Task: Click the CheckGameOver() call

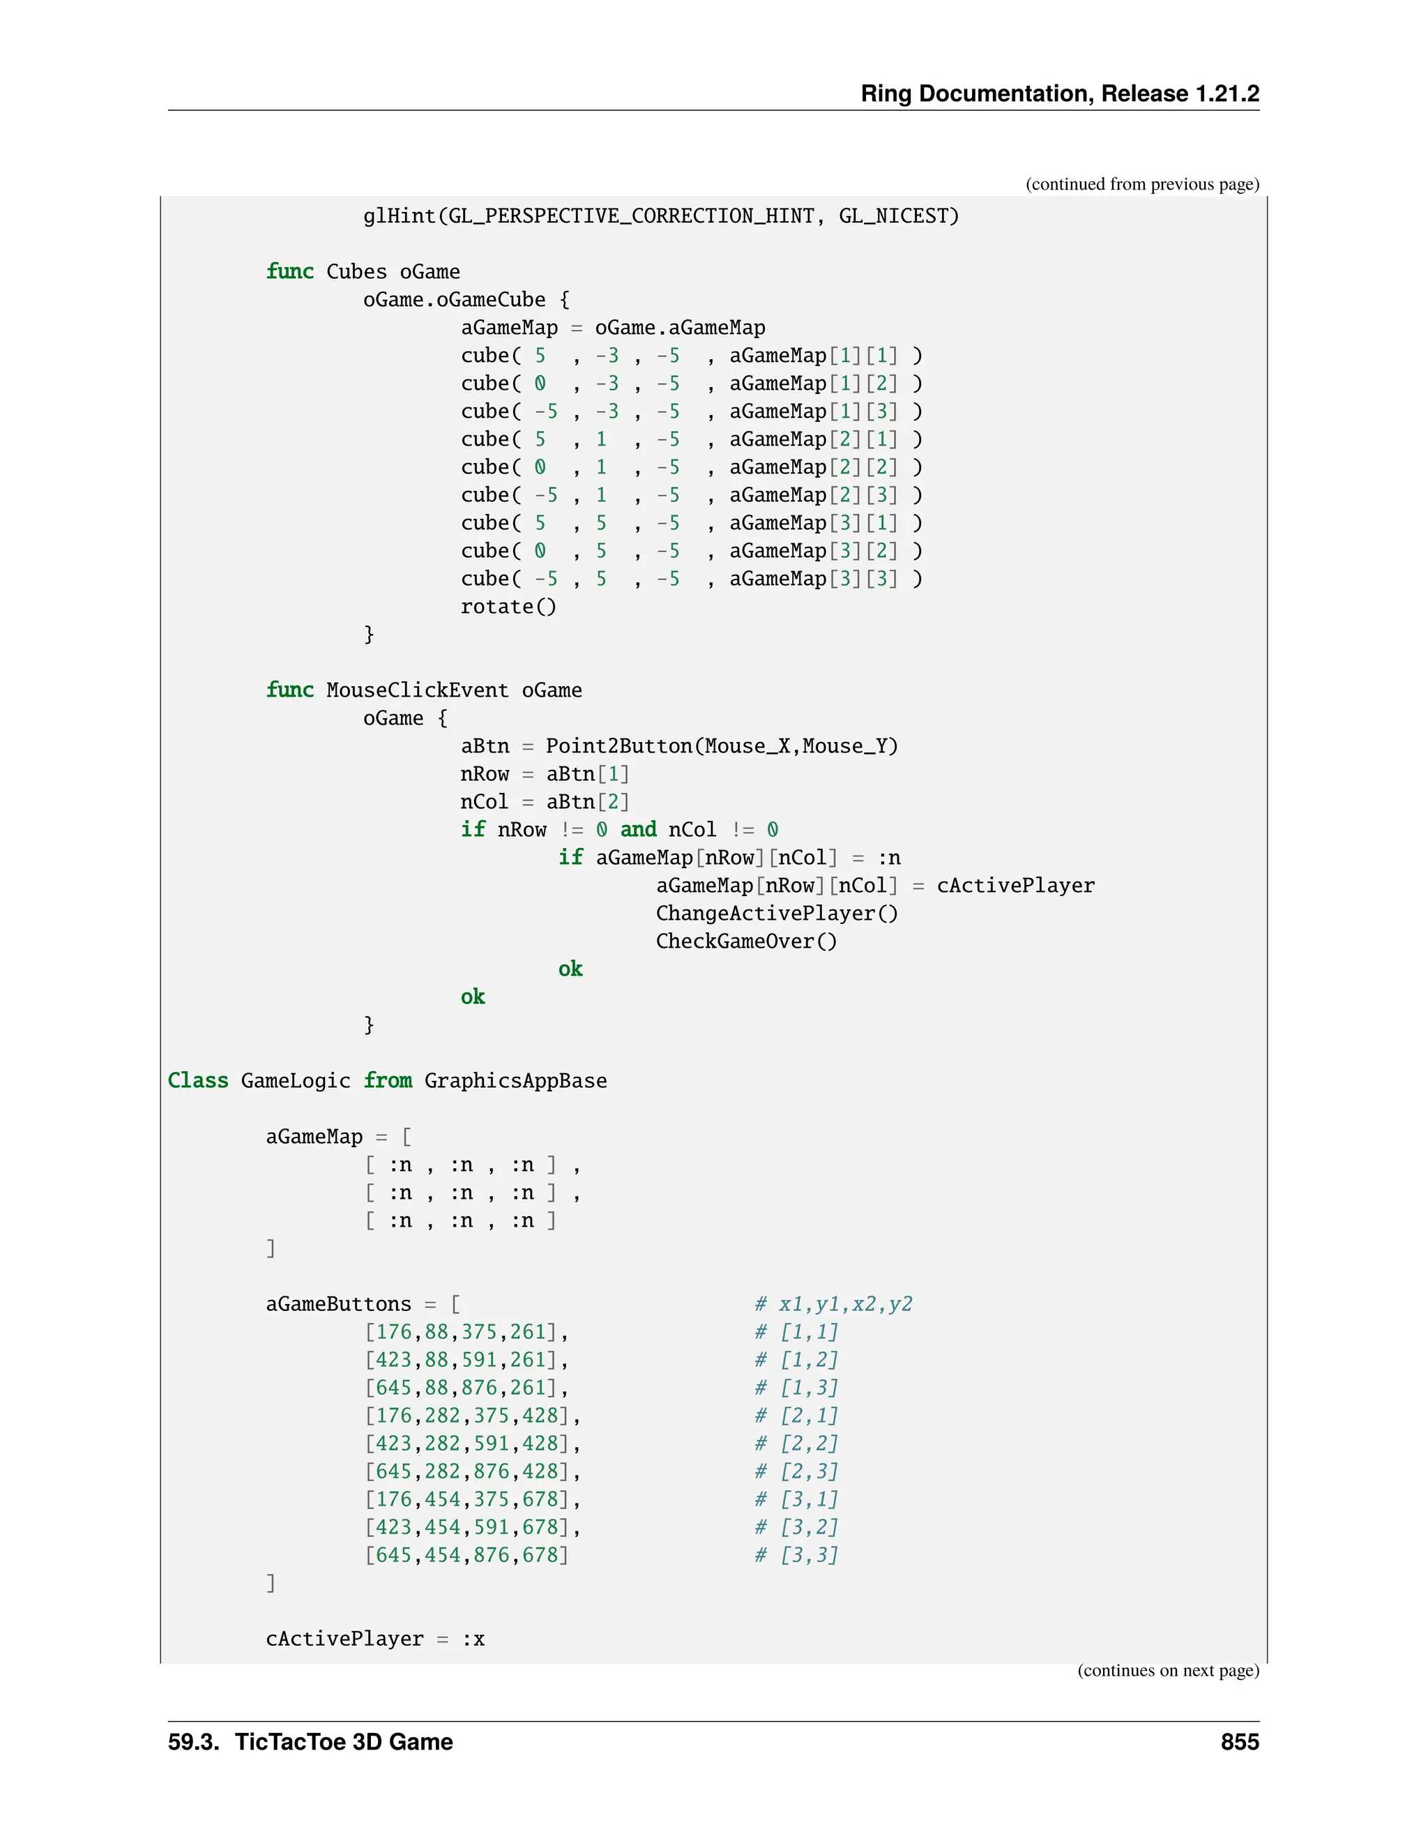Action: 746,941
